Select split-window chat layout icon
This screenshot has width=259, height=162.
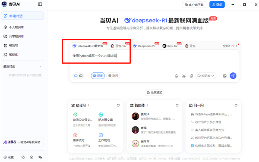(x=81, y=76)
